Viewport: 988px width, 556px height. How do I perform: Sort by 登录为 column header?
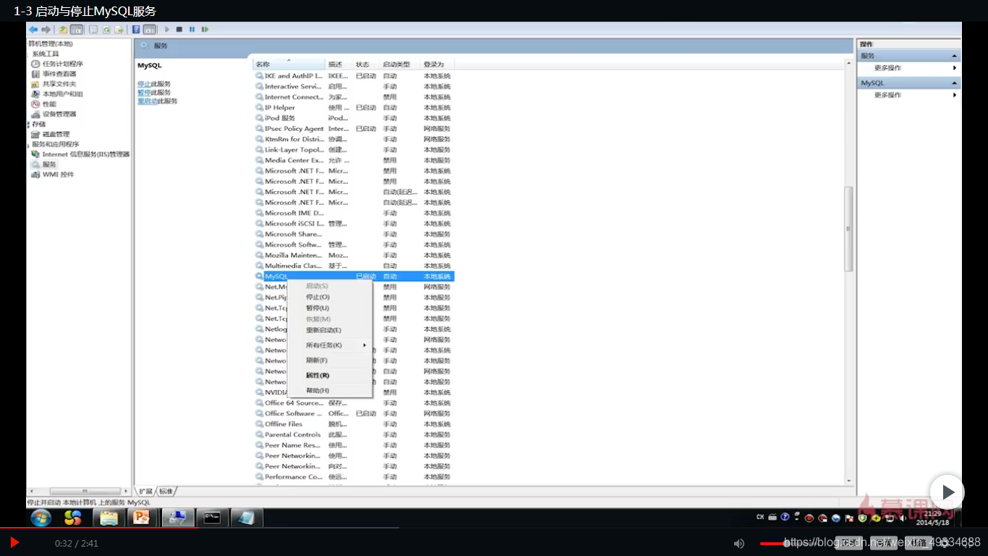tap(437, 64)
